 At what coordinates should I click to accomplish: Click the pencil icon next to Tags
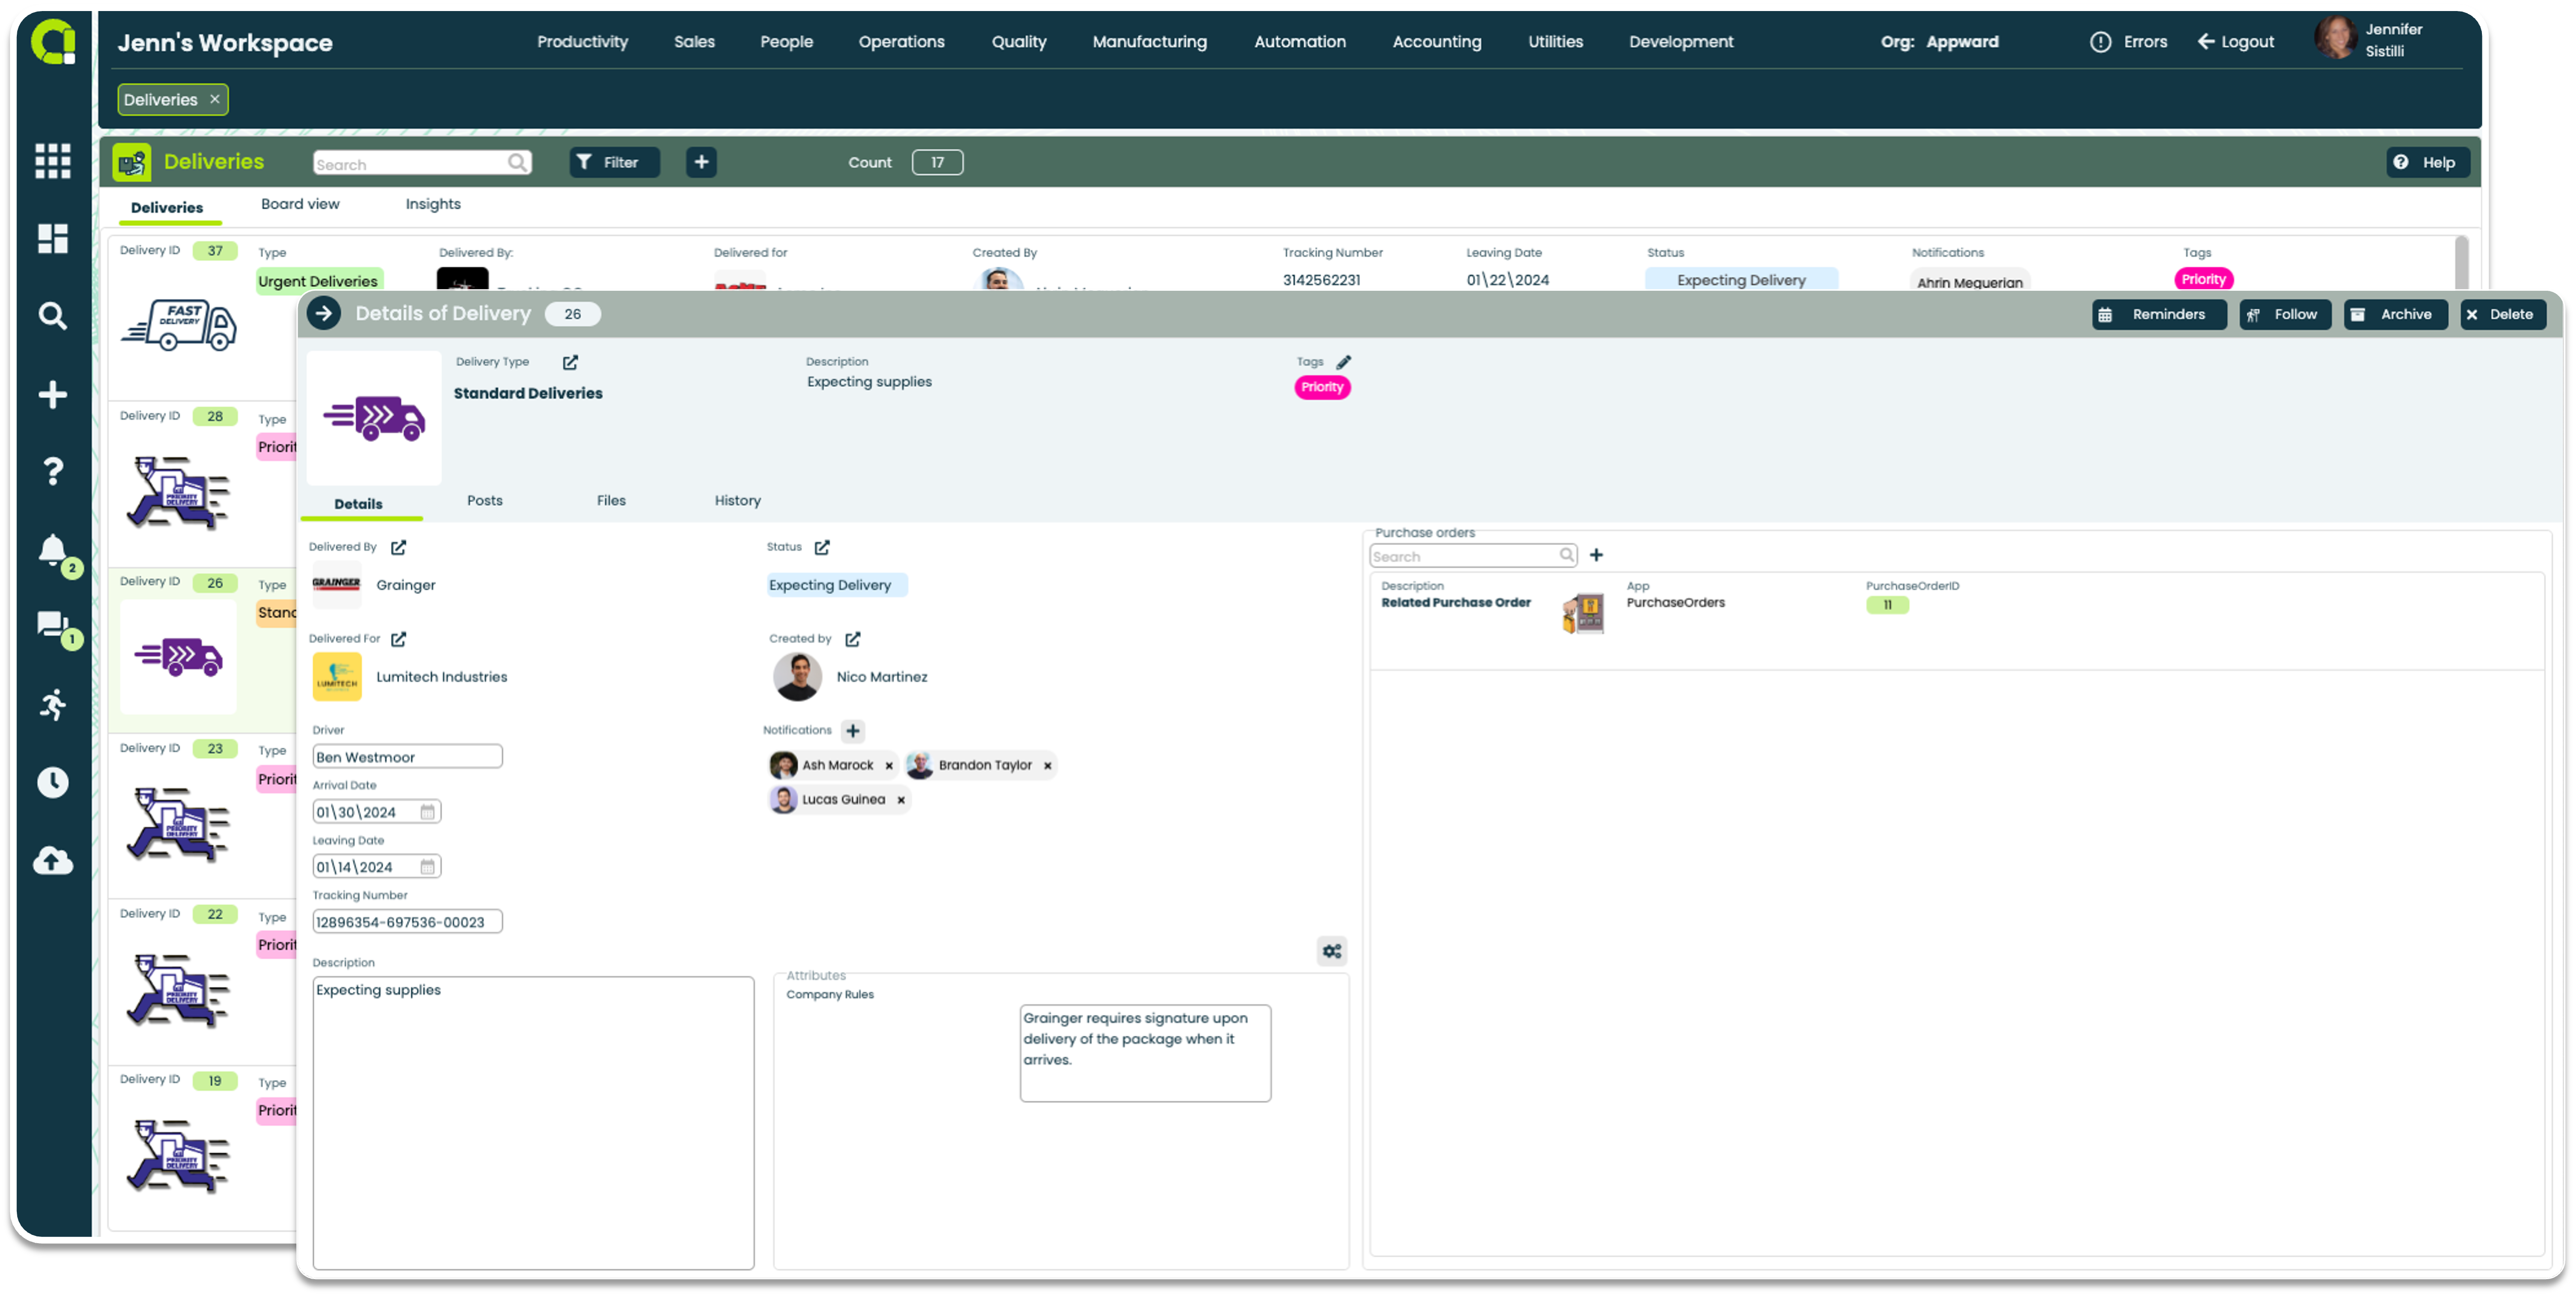pos(1343,362)
